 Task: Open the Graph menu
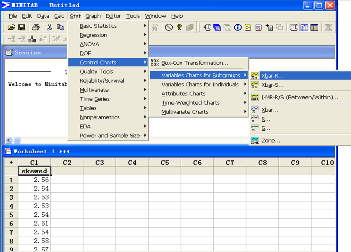point(93,16)
